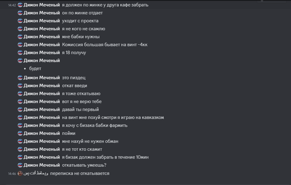291x185 pixels.
Task: Click username on "он по минке отдает" line
Action: pyautogui.click(x=42, y=13)
